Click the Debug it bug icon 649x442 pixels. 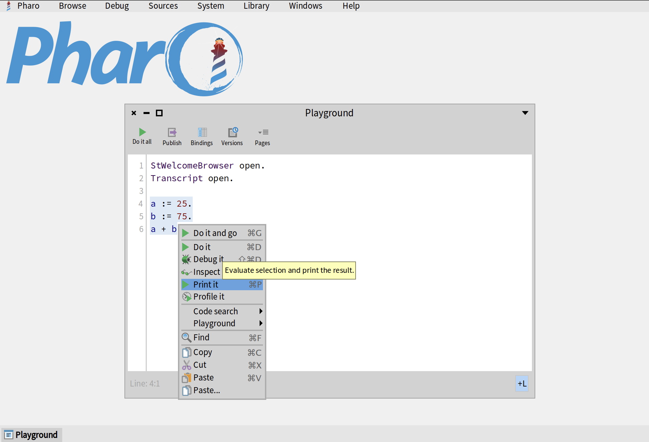point(186,259)
